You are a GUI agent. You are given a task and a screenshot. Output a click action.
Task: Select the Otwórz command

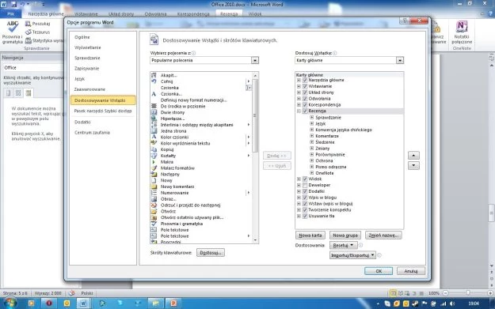[x=168, y=211]
